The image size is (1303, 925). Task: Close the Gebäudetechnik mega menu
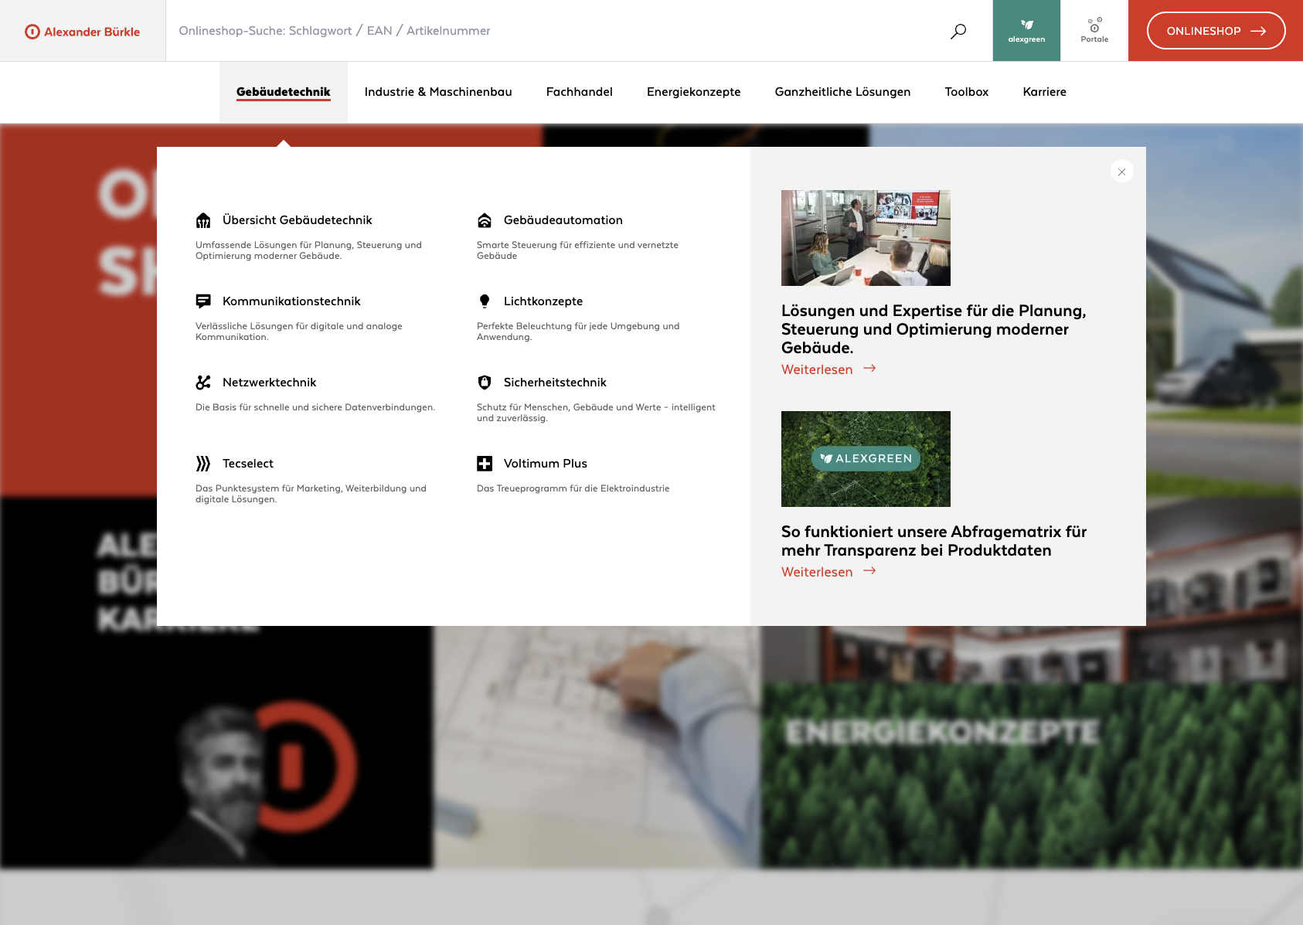tap(1121, 172)
